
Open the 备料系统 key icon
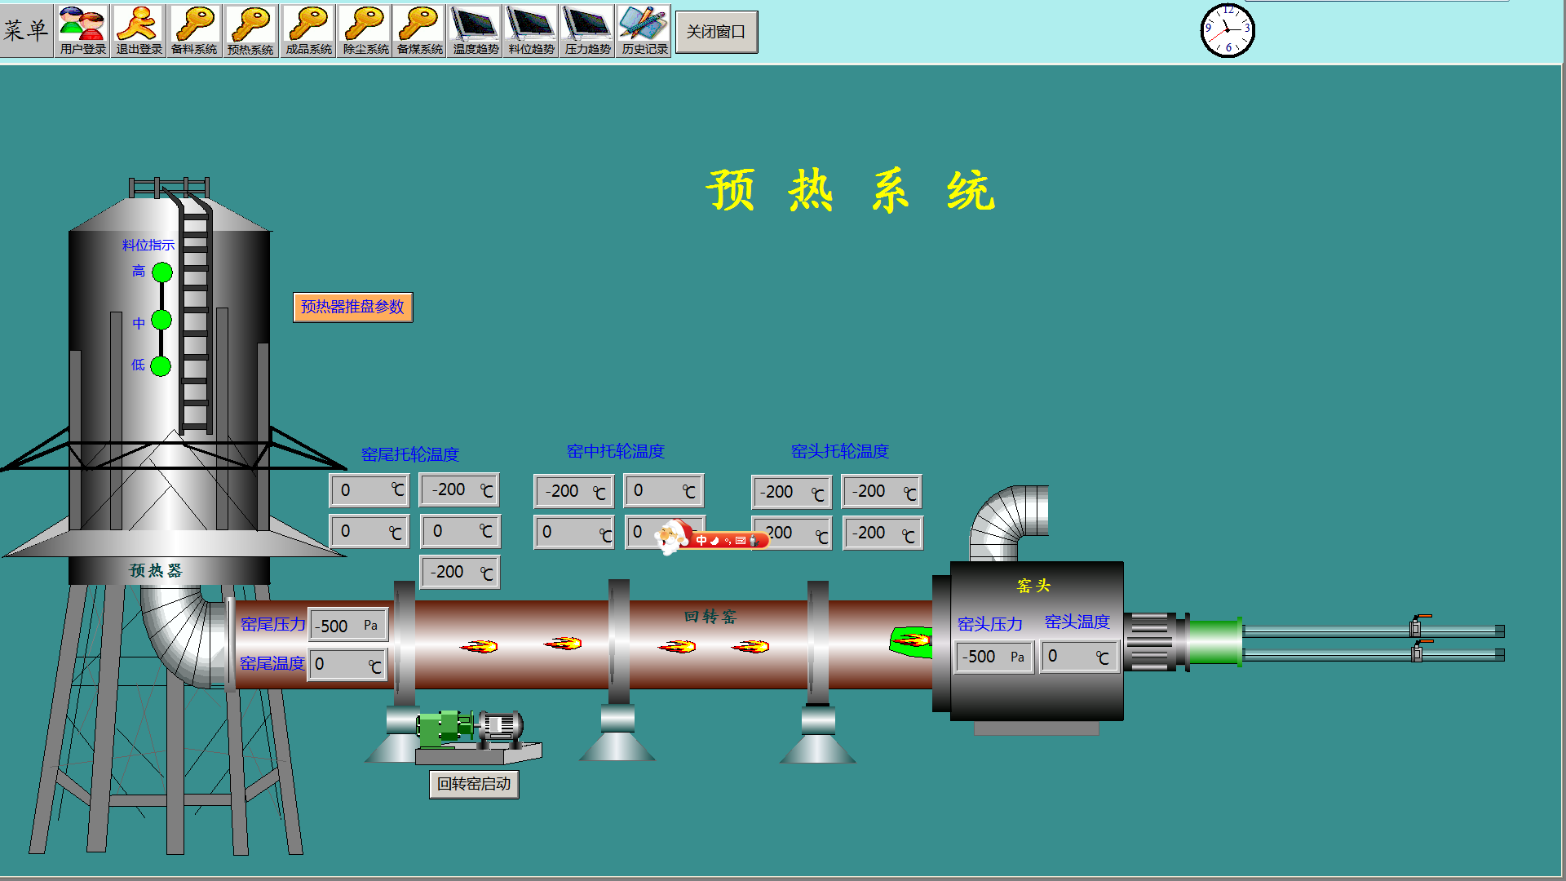194,30
